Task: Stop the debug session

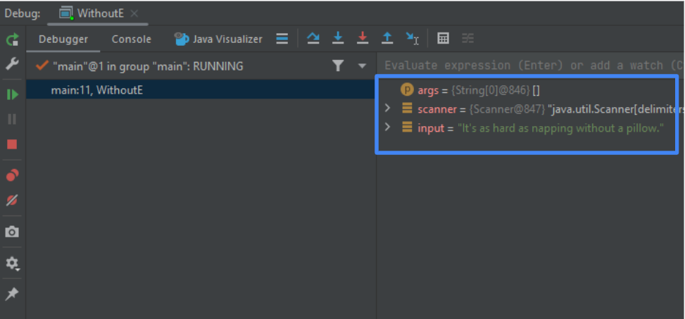Action: point(12,144)
